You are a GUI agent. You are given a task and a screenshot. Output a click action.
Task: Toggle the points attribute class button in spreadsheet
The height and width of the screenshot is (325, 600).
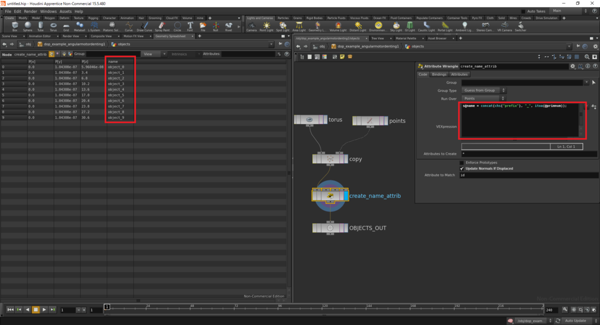tap(52, 54)
